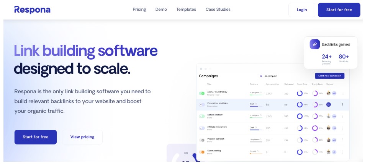Screen dimensions: 370x164
Task: Open three-dot menu for Affiliate recruitment
Action: [343, 128]
